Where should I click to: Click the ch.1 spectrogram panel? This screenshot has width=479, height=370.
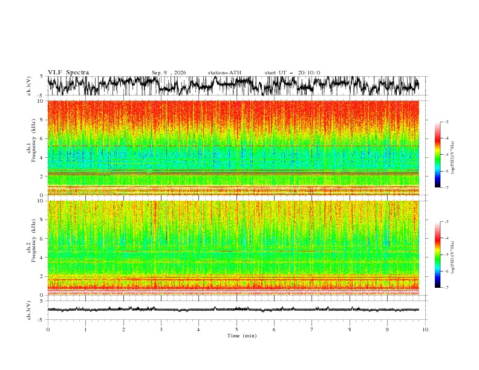[233, 148]
